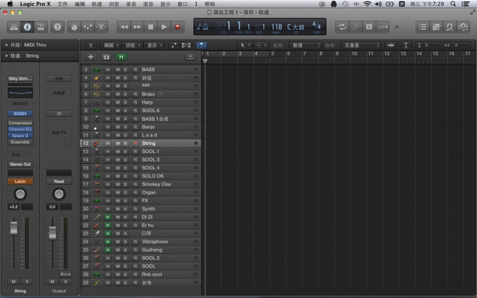Solo the Organ track
The image size is (477, 298).
pyautogui.click(x=125, y=193)
